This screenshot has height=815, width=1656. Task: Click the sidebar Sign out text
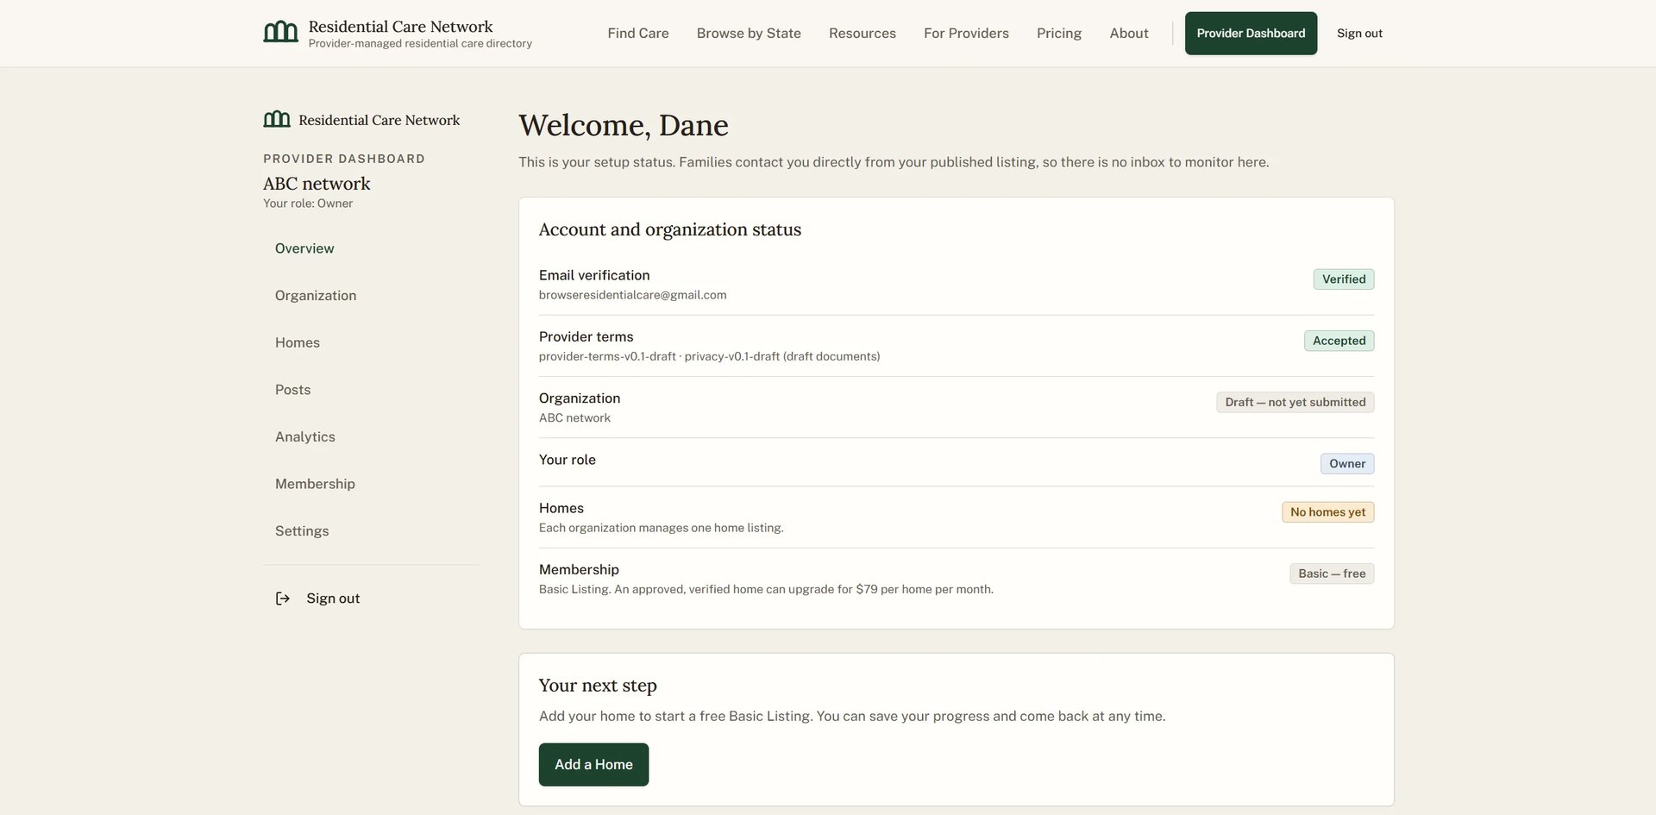pyautogui.click(x=333, y=599)
